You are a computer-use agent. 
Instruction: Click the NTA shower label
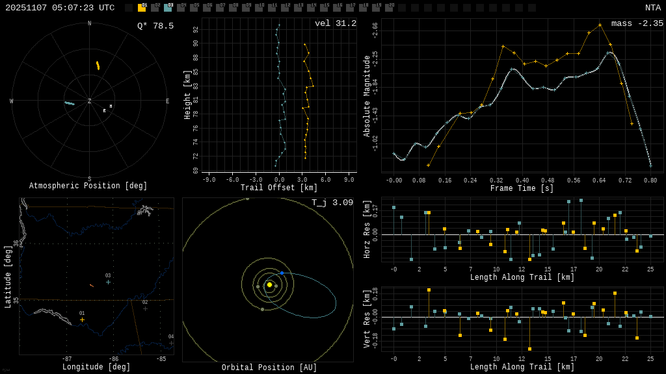click(652, 8)
